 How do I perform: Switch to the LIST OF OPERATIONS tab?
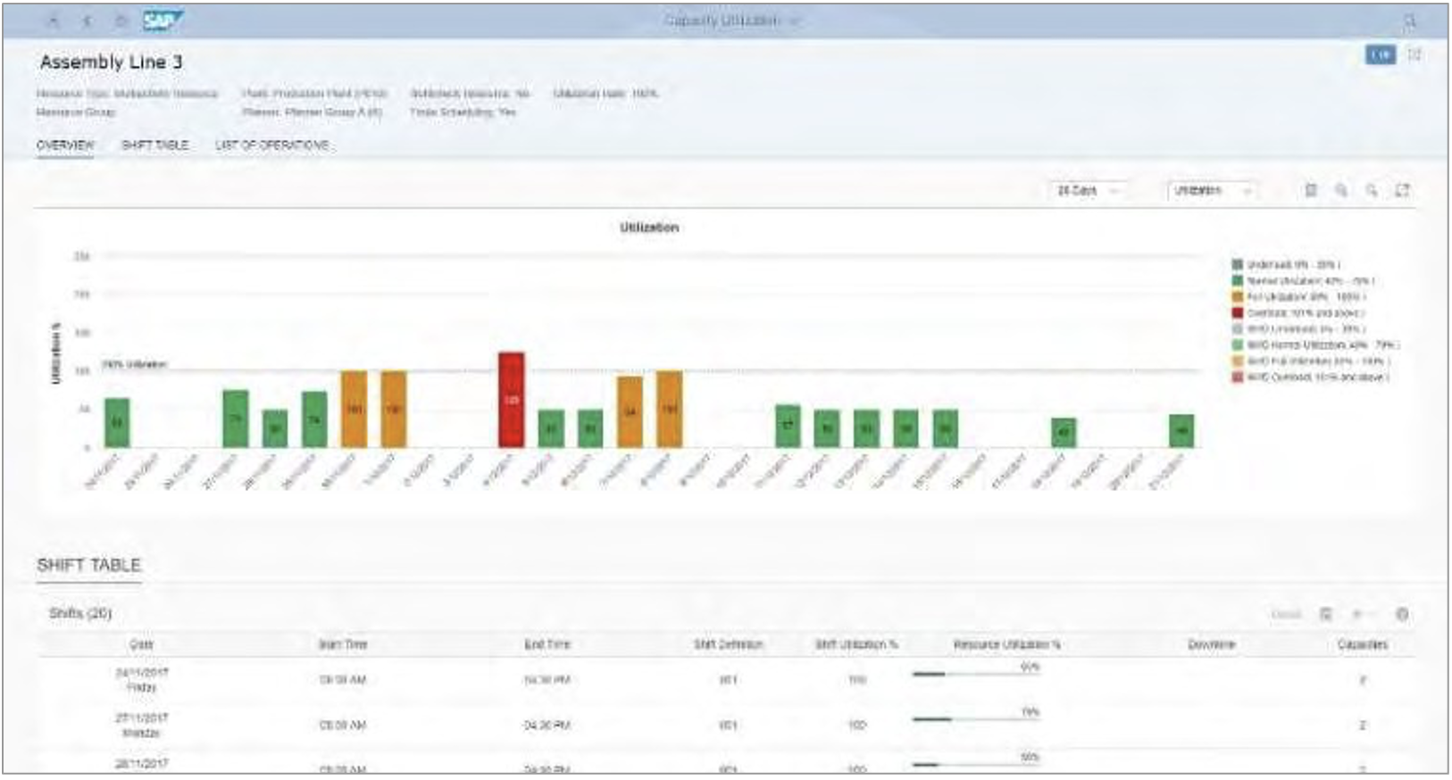click(x=272, y=145)
